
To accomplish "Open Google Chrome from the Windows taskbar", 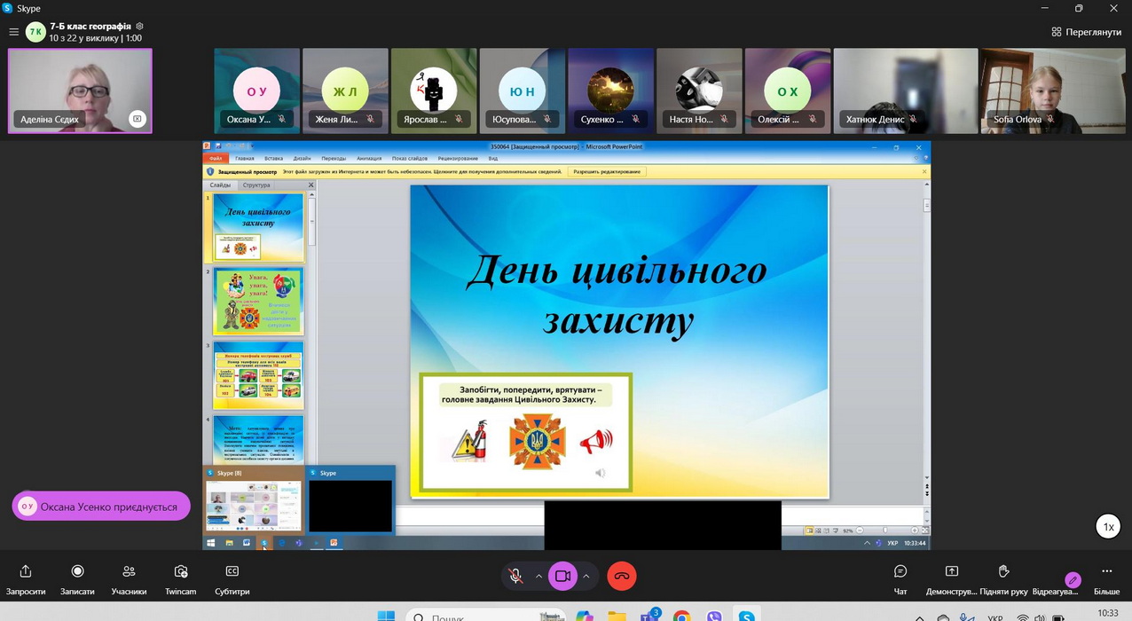I will pyautogui.click(x=681, y=616).
